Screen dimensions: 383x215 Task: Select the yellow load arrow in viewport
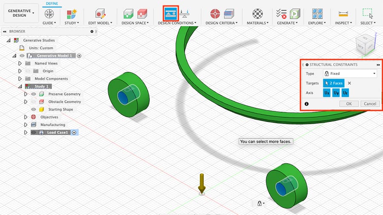pyautogui.click(x=202, y=184)
